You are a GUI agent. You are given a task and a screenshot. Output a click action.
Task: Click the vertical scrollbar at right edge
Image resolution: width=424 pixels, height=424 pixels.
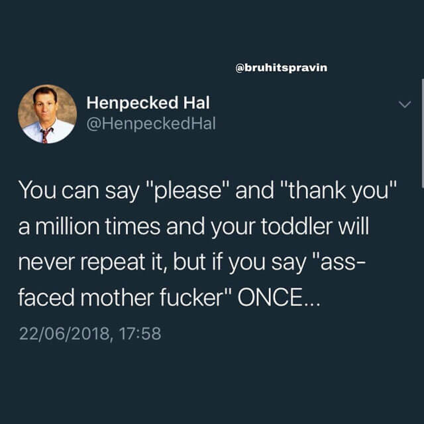click(423, 133)
